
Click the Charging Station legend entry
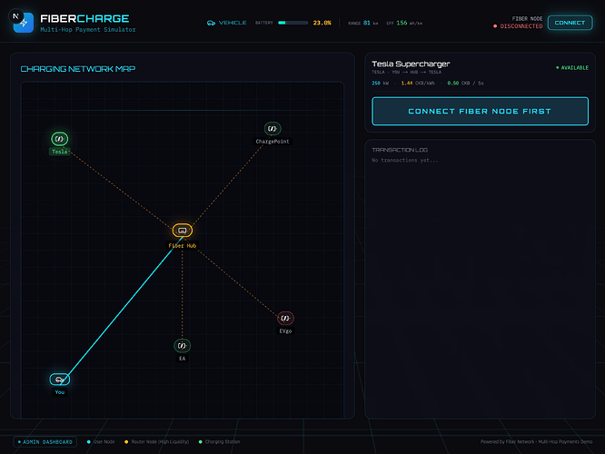[x=219, y=441]
